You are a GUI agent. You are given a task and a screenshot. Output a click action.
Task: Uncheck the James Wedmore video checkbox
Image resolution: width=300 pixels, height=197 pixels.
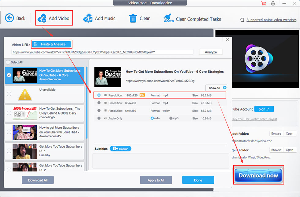pyautogui.click(x=9, y=75)
